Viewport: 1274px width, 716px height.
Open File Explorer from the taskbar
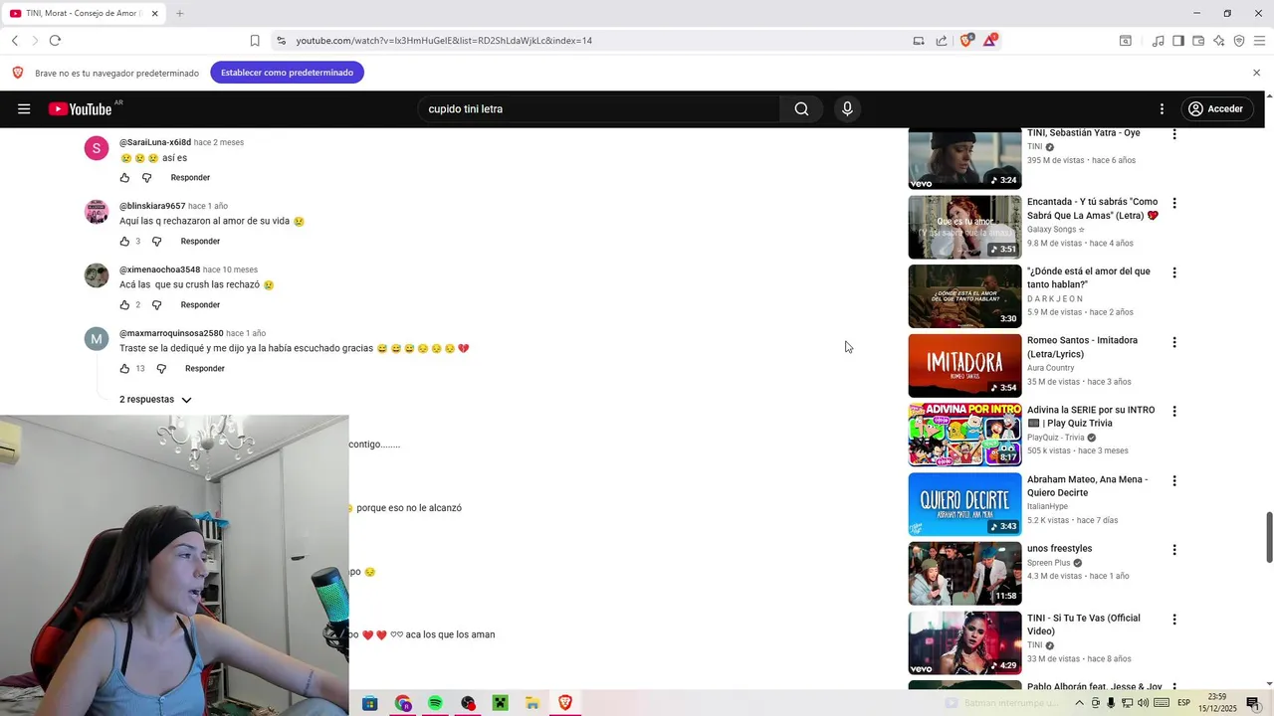coord(532,703)
